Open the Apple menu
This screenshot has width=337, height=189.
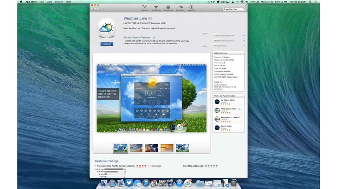pyautogui.click(x=21, y=2)
